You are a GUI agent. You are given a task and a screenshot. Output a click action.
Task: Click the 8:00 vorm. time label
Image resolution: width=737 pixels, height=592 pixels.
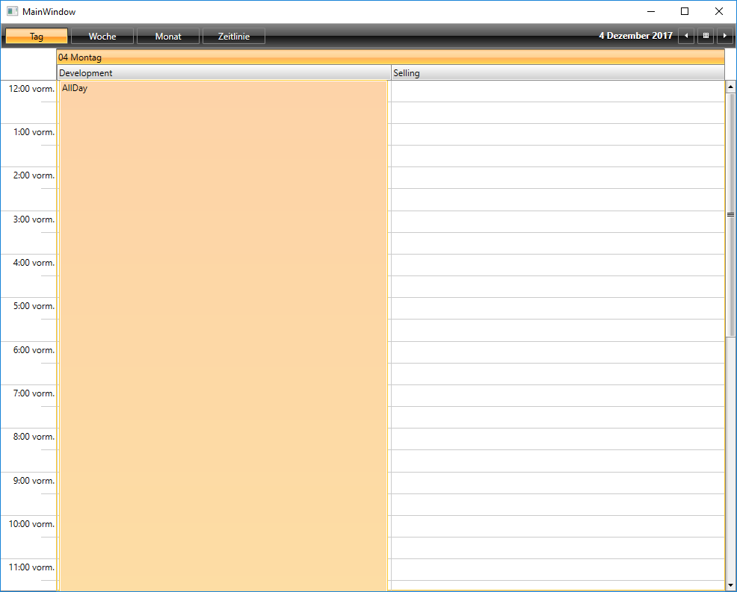(34, 436)
